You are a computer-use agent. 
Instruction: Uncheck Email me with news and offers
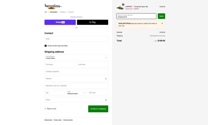coord(46,46)
